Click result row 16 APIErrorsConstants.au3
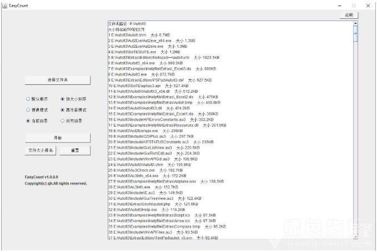The height and width of the screenshot is (252, 377). pyautogui.click(x=161, y=119)
